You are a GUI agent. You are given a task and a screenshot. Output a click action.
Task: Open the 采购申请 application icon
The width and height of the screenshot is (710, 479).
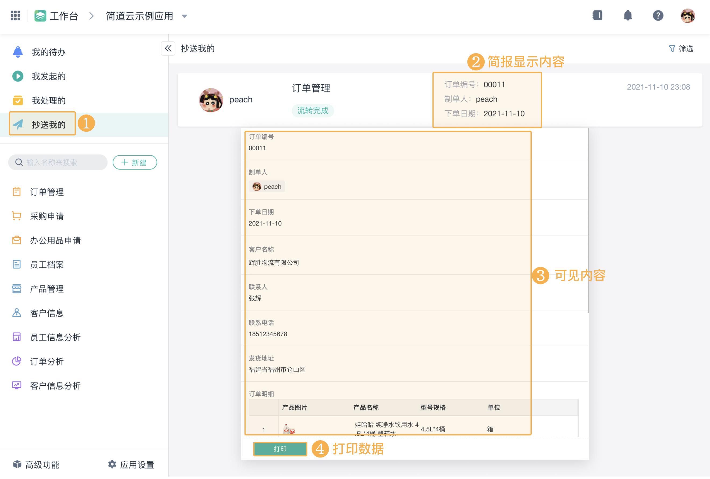click(17, 216)
